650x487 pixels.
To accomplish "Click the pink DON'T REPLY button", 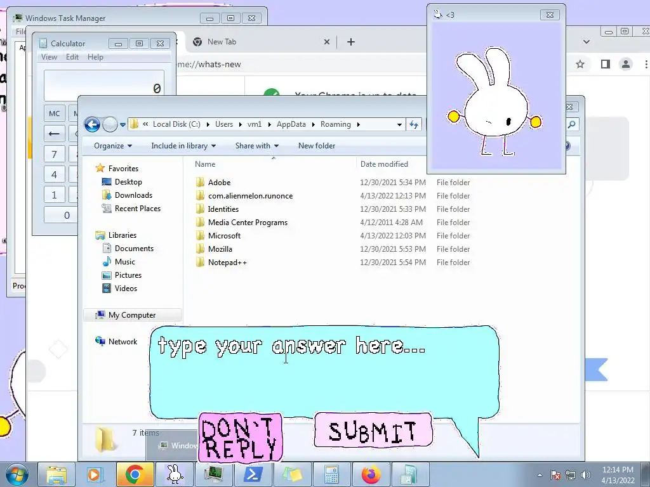I will tap(241, 438).
